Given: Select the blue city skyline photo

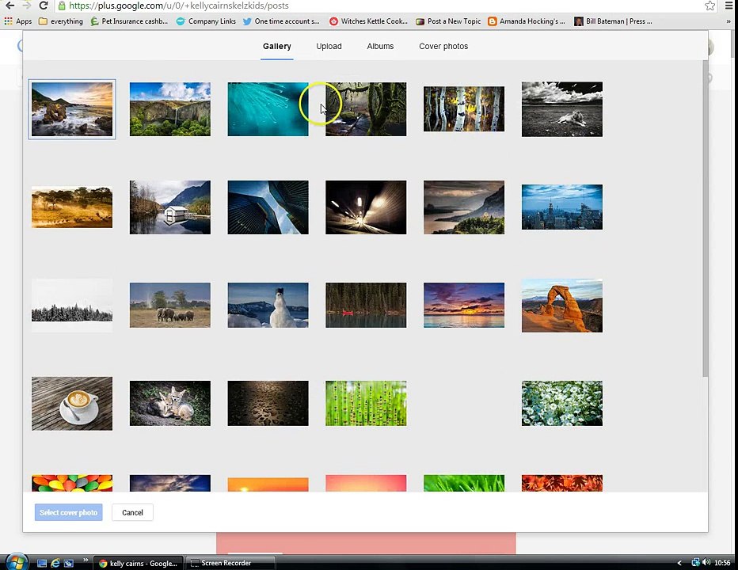Looking at the screenshot, I should (x=562, y=207).
